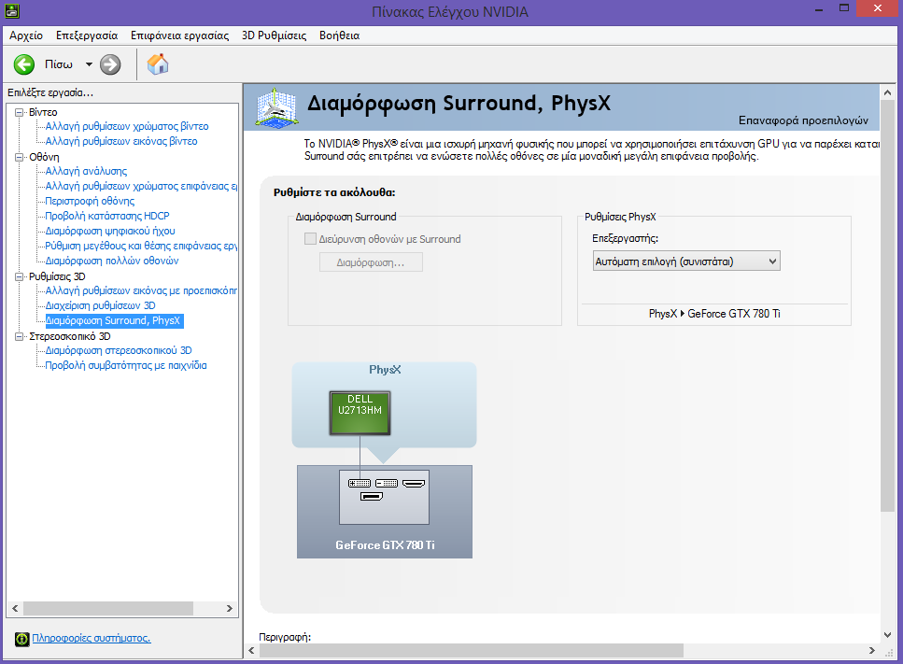Click the GeForce GTX 780 Ti card label

(386, 545)
